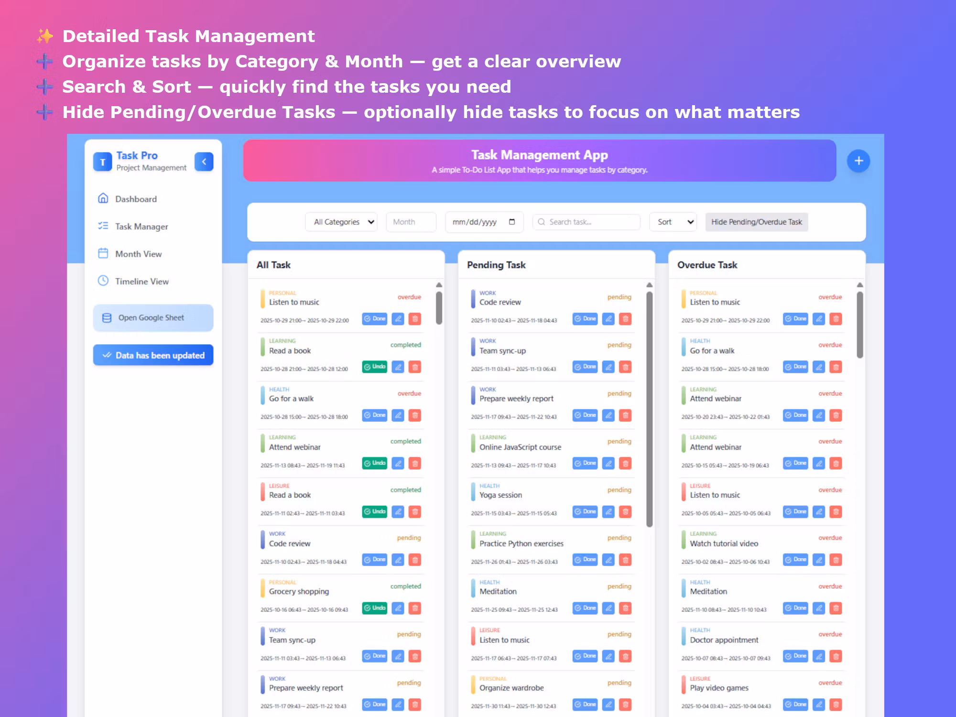Open the All Categories dropdown
Image resolution: width=956 pixels, height=717 pixels.
coord(341,222)
